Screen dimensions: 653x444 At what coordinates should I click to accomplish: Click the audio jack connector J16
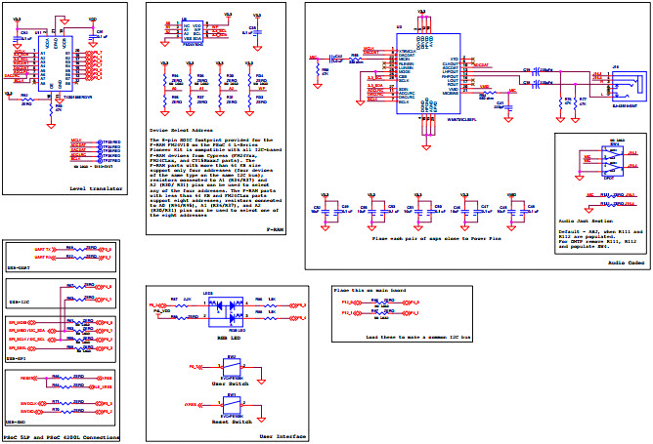coord(622,87)
